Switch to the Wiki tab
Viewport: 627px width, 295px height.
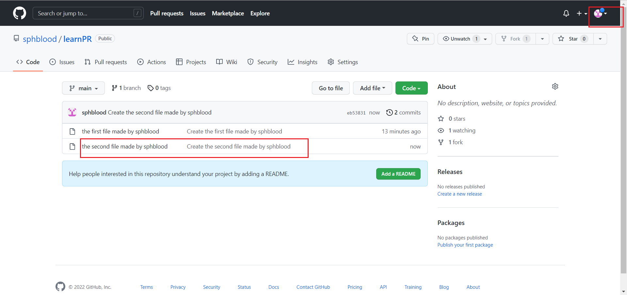click(x=227, y=62)
